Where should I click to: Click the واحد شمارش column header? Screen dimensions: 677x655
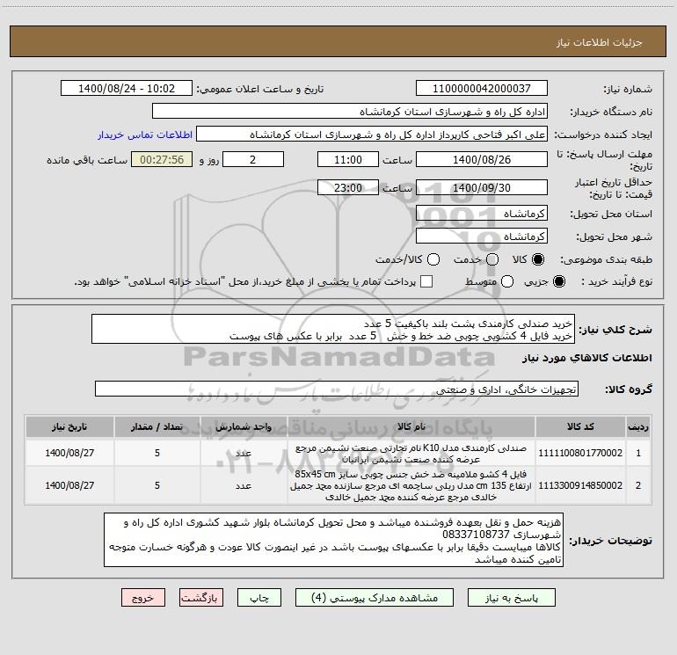244,426
